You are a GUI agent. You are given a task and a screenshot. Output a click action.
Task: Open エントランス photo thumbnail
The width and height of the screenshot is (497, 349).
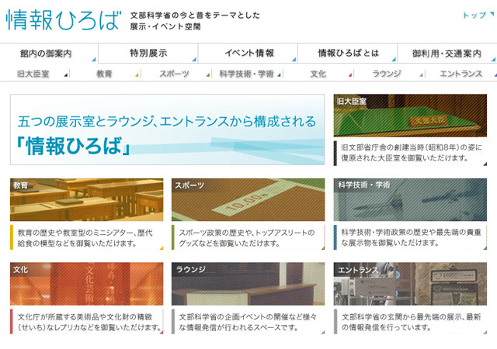click(x=410, y=284)
